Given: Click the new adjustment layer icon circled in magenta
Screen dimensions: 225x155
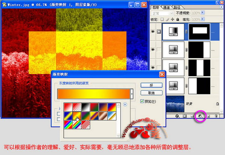Looking at the screenshot, I should (200, 116).
